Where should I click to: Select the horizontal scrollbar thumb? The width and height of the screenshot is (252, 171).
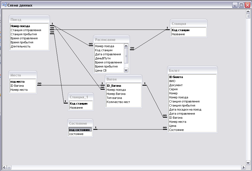(x=9, y=167)
